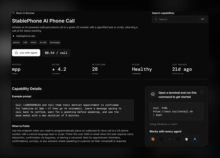Select the white 3D box agent icon
The width and height of the screenshot is (220, 158).
(x=186, y=139)
